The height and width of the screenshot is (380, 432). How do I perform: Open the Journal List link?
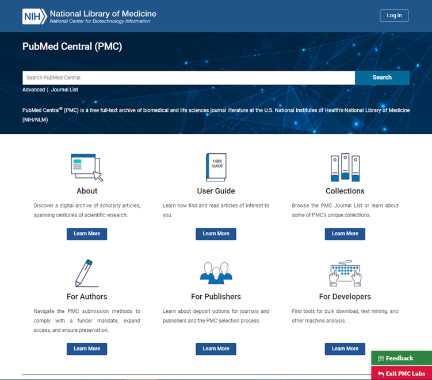click(64, 90)
